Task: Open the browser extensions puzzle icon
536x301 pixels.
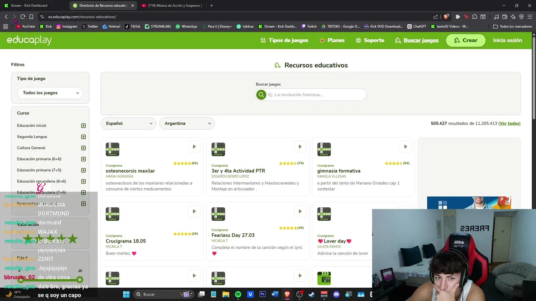Action: (x=474, y=17)
